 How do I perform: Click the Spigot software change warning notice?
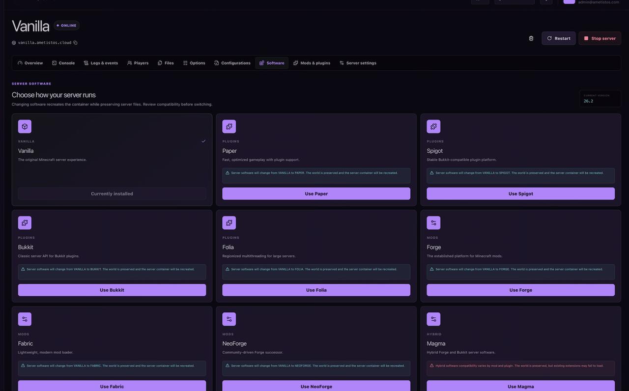click(x=520, y=175)
